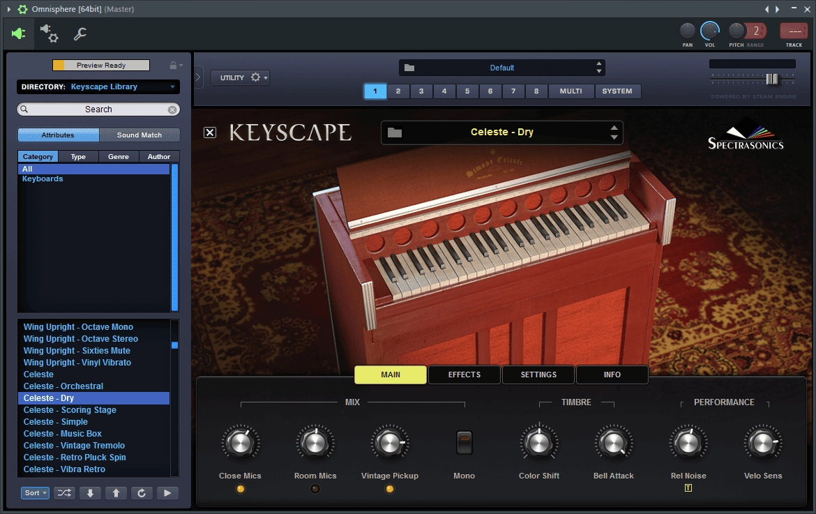This screenshot has height=514, width=816.
Task: Toggle the Room Mics enable LED
Action: (315, 489)
